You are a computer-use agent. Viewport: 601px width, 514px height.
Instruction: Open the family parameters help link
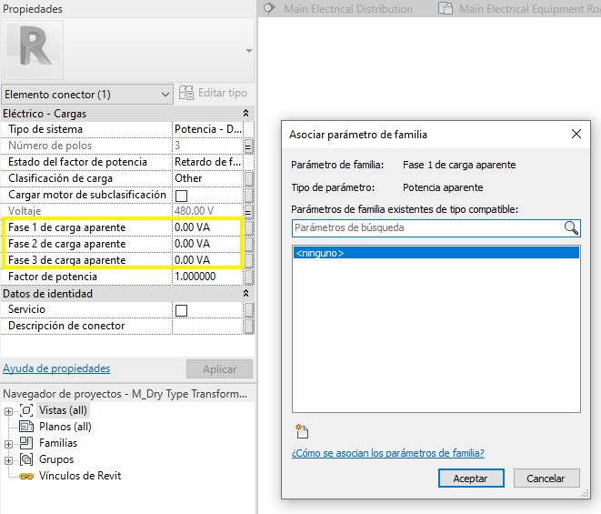pos(387,453)
